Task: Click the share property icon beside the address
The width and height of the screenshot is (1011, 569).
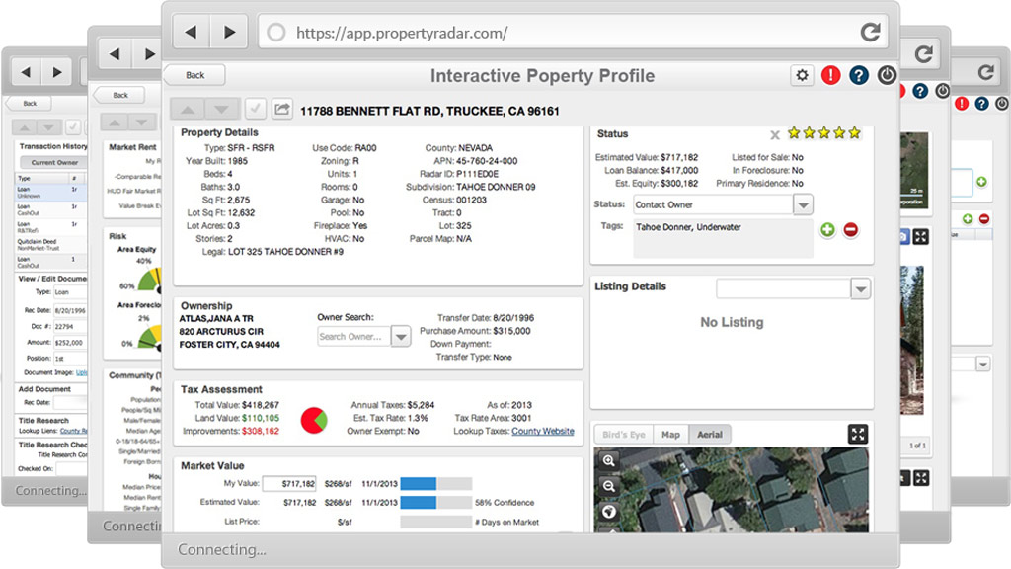Action: (x=281, y=110)
